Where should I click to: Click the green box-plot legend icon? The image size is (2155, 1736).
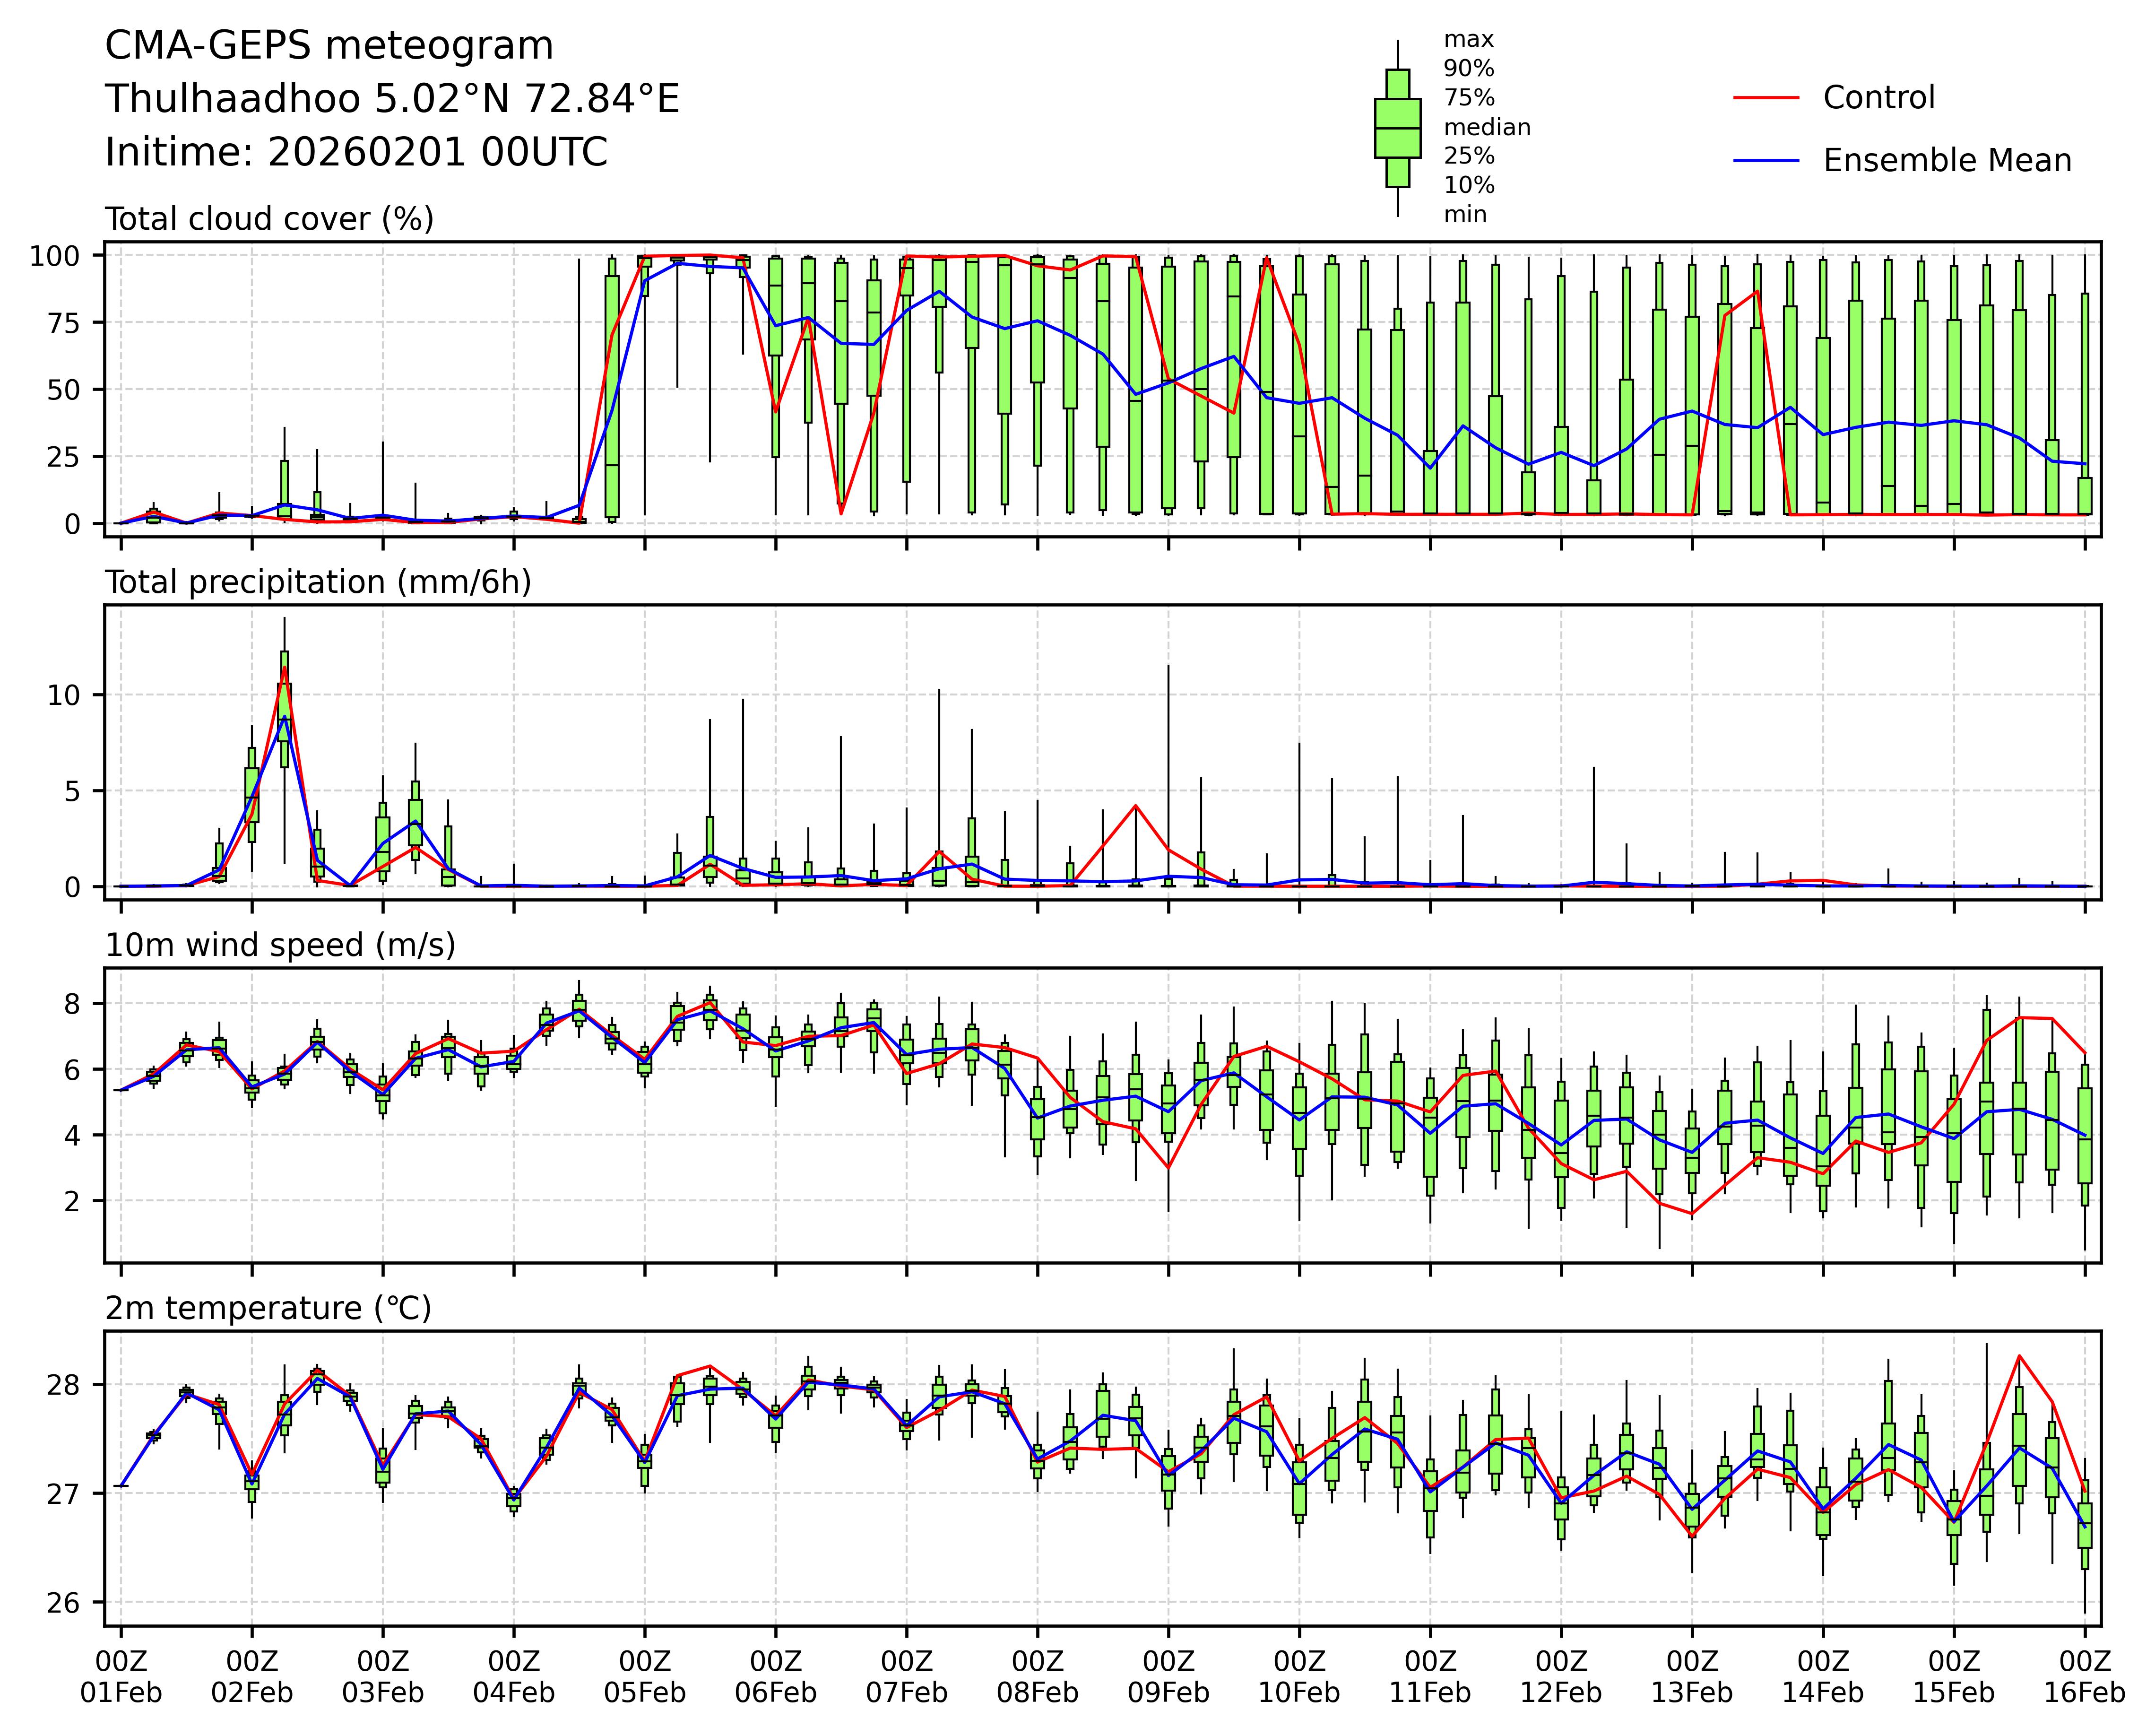pos(1397,128)
